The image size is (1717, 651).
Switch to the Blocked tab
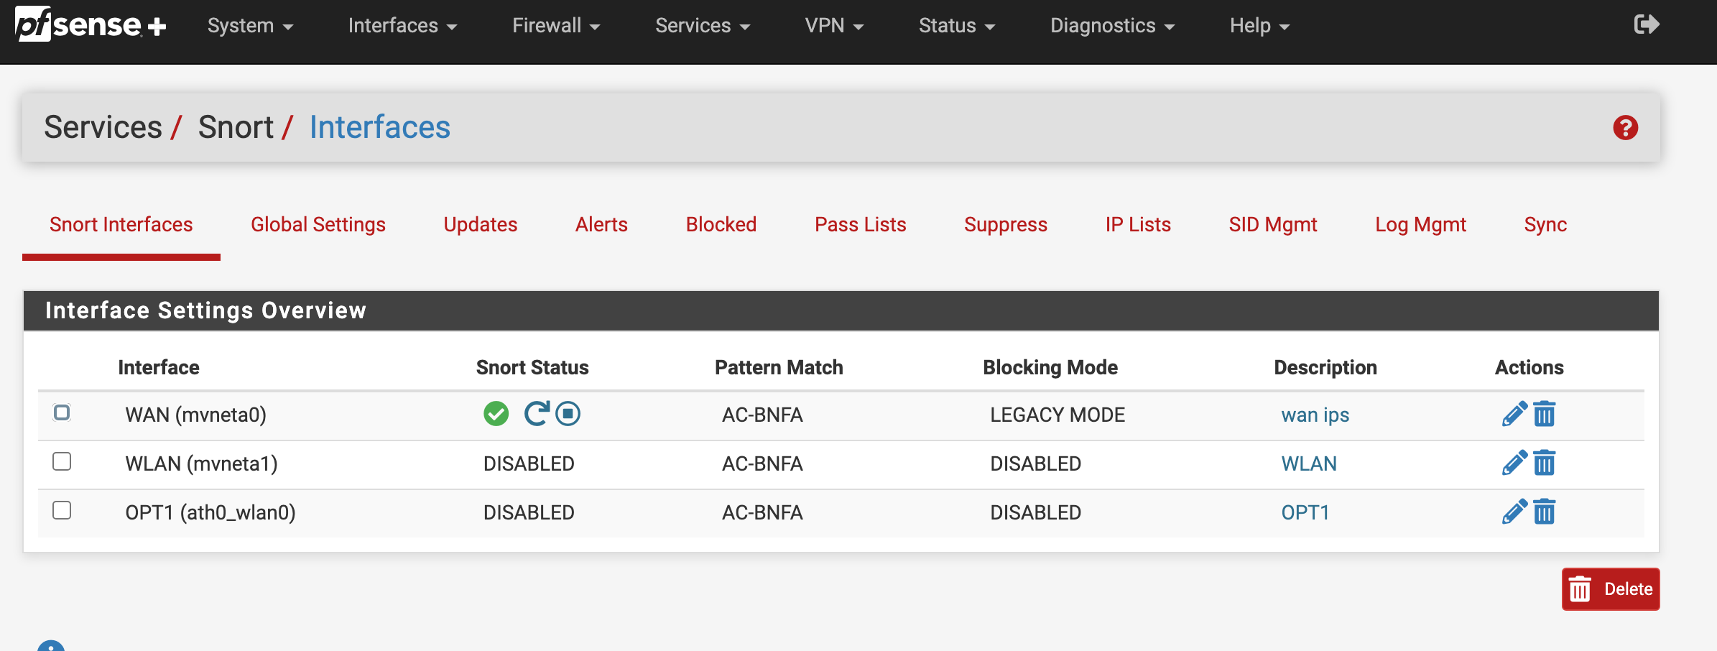[x=721, y=224]
